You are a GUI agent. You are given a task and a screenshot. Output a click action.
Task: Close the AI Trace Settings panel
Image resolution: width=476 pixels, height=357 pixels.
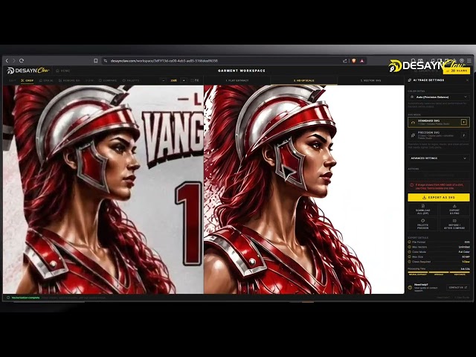tap(468, 80)
